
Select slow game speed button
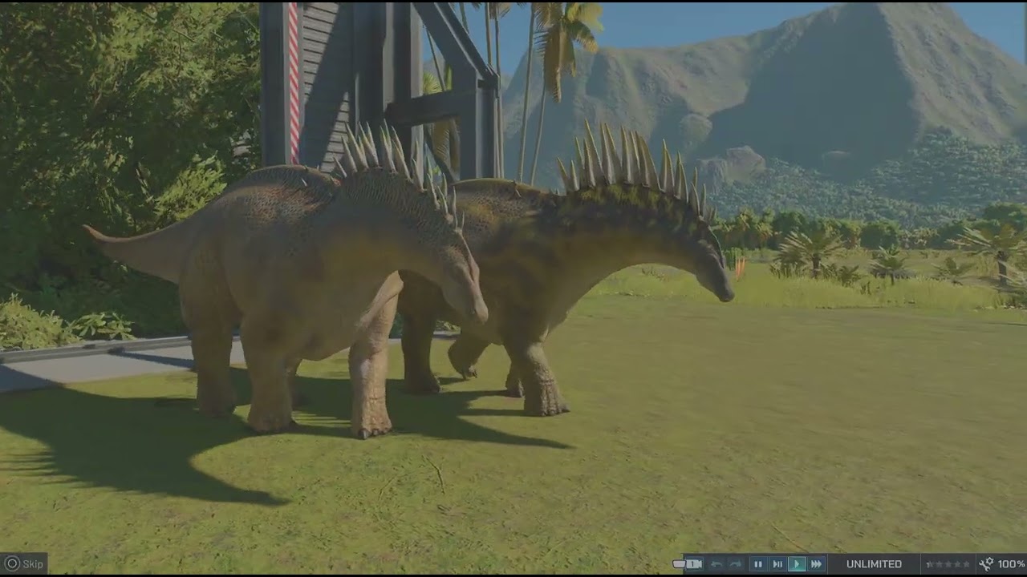point(777,564)
